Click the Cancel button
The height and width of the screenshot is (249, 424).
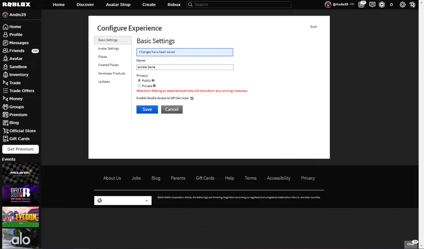[x=171, y=109]
